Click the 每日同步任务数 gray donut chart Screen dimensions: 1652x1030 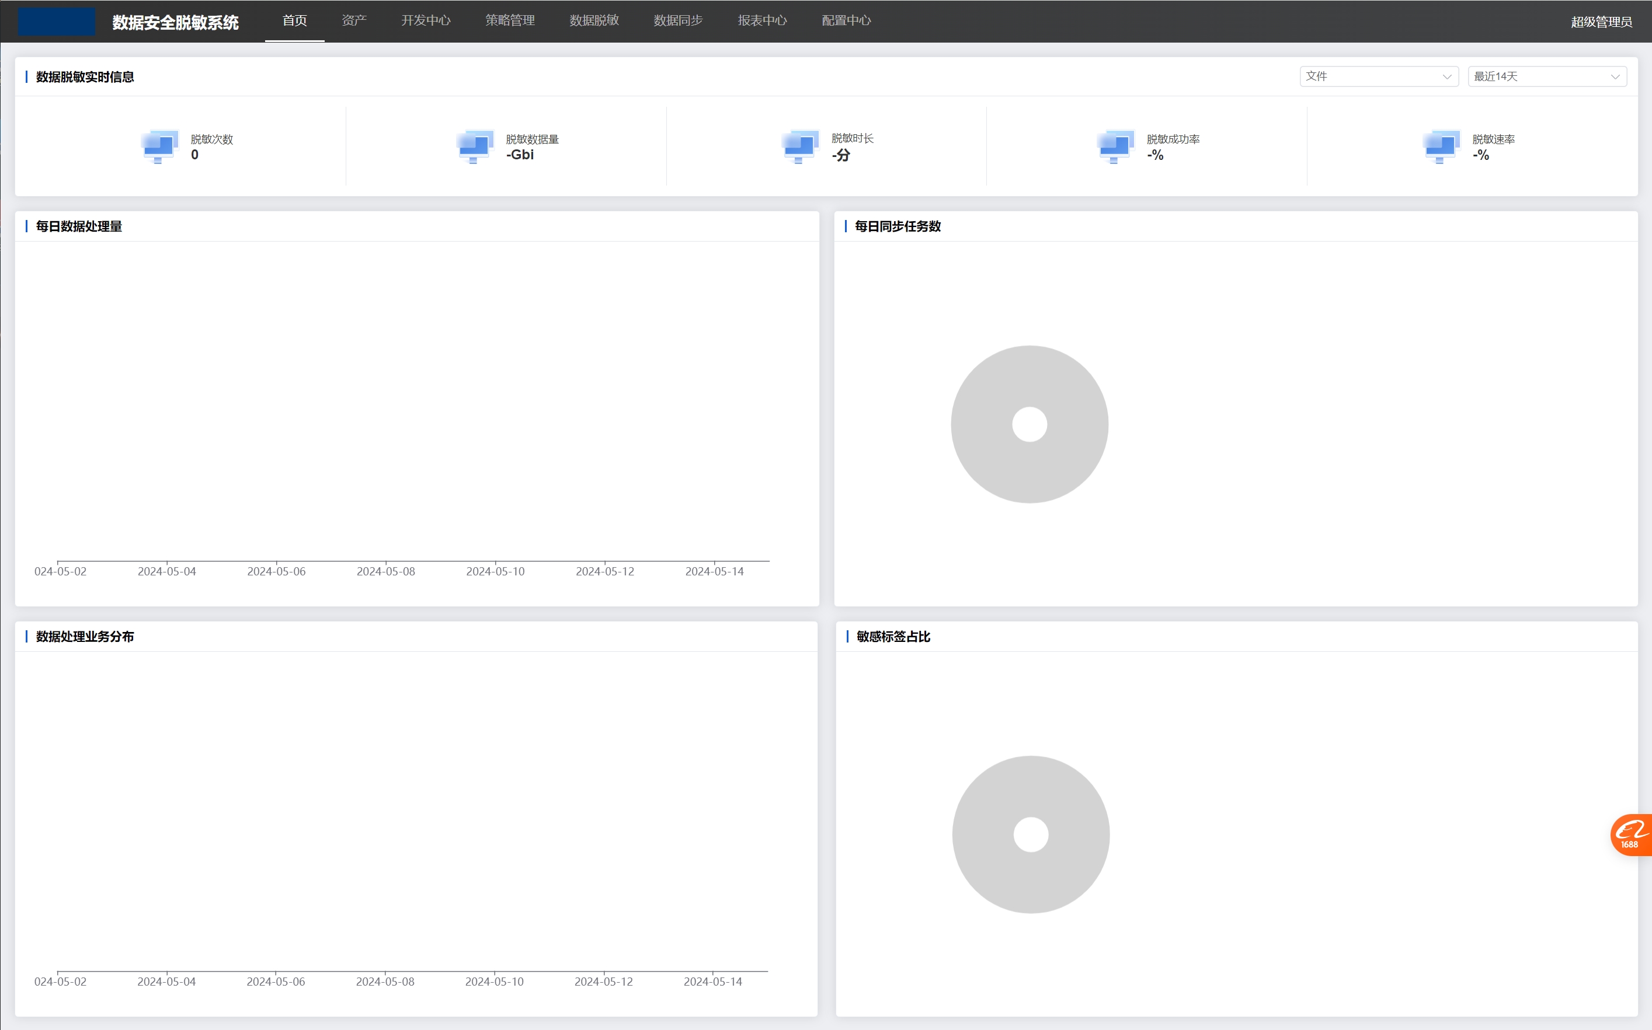pyautogui.click(x=1030, y=424)
